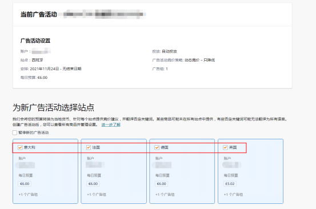Click the 广告活动设置 heading
Viewport: 316px width, 209px height.
35,41
